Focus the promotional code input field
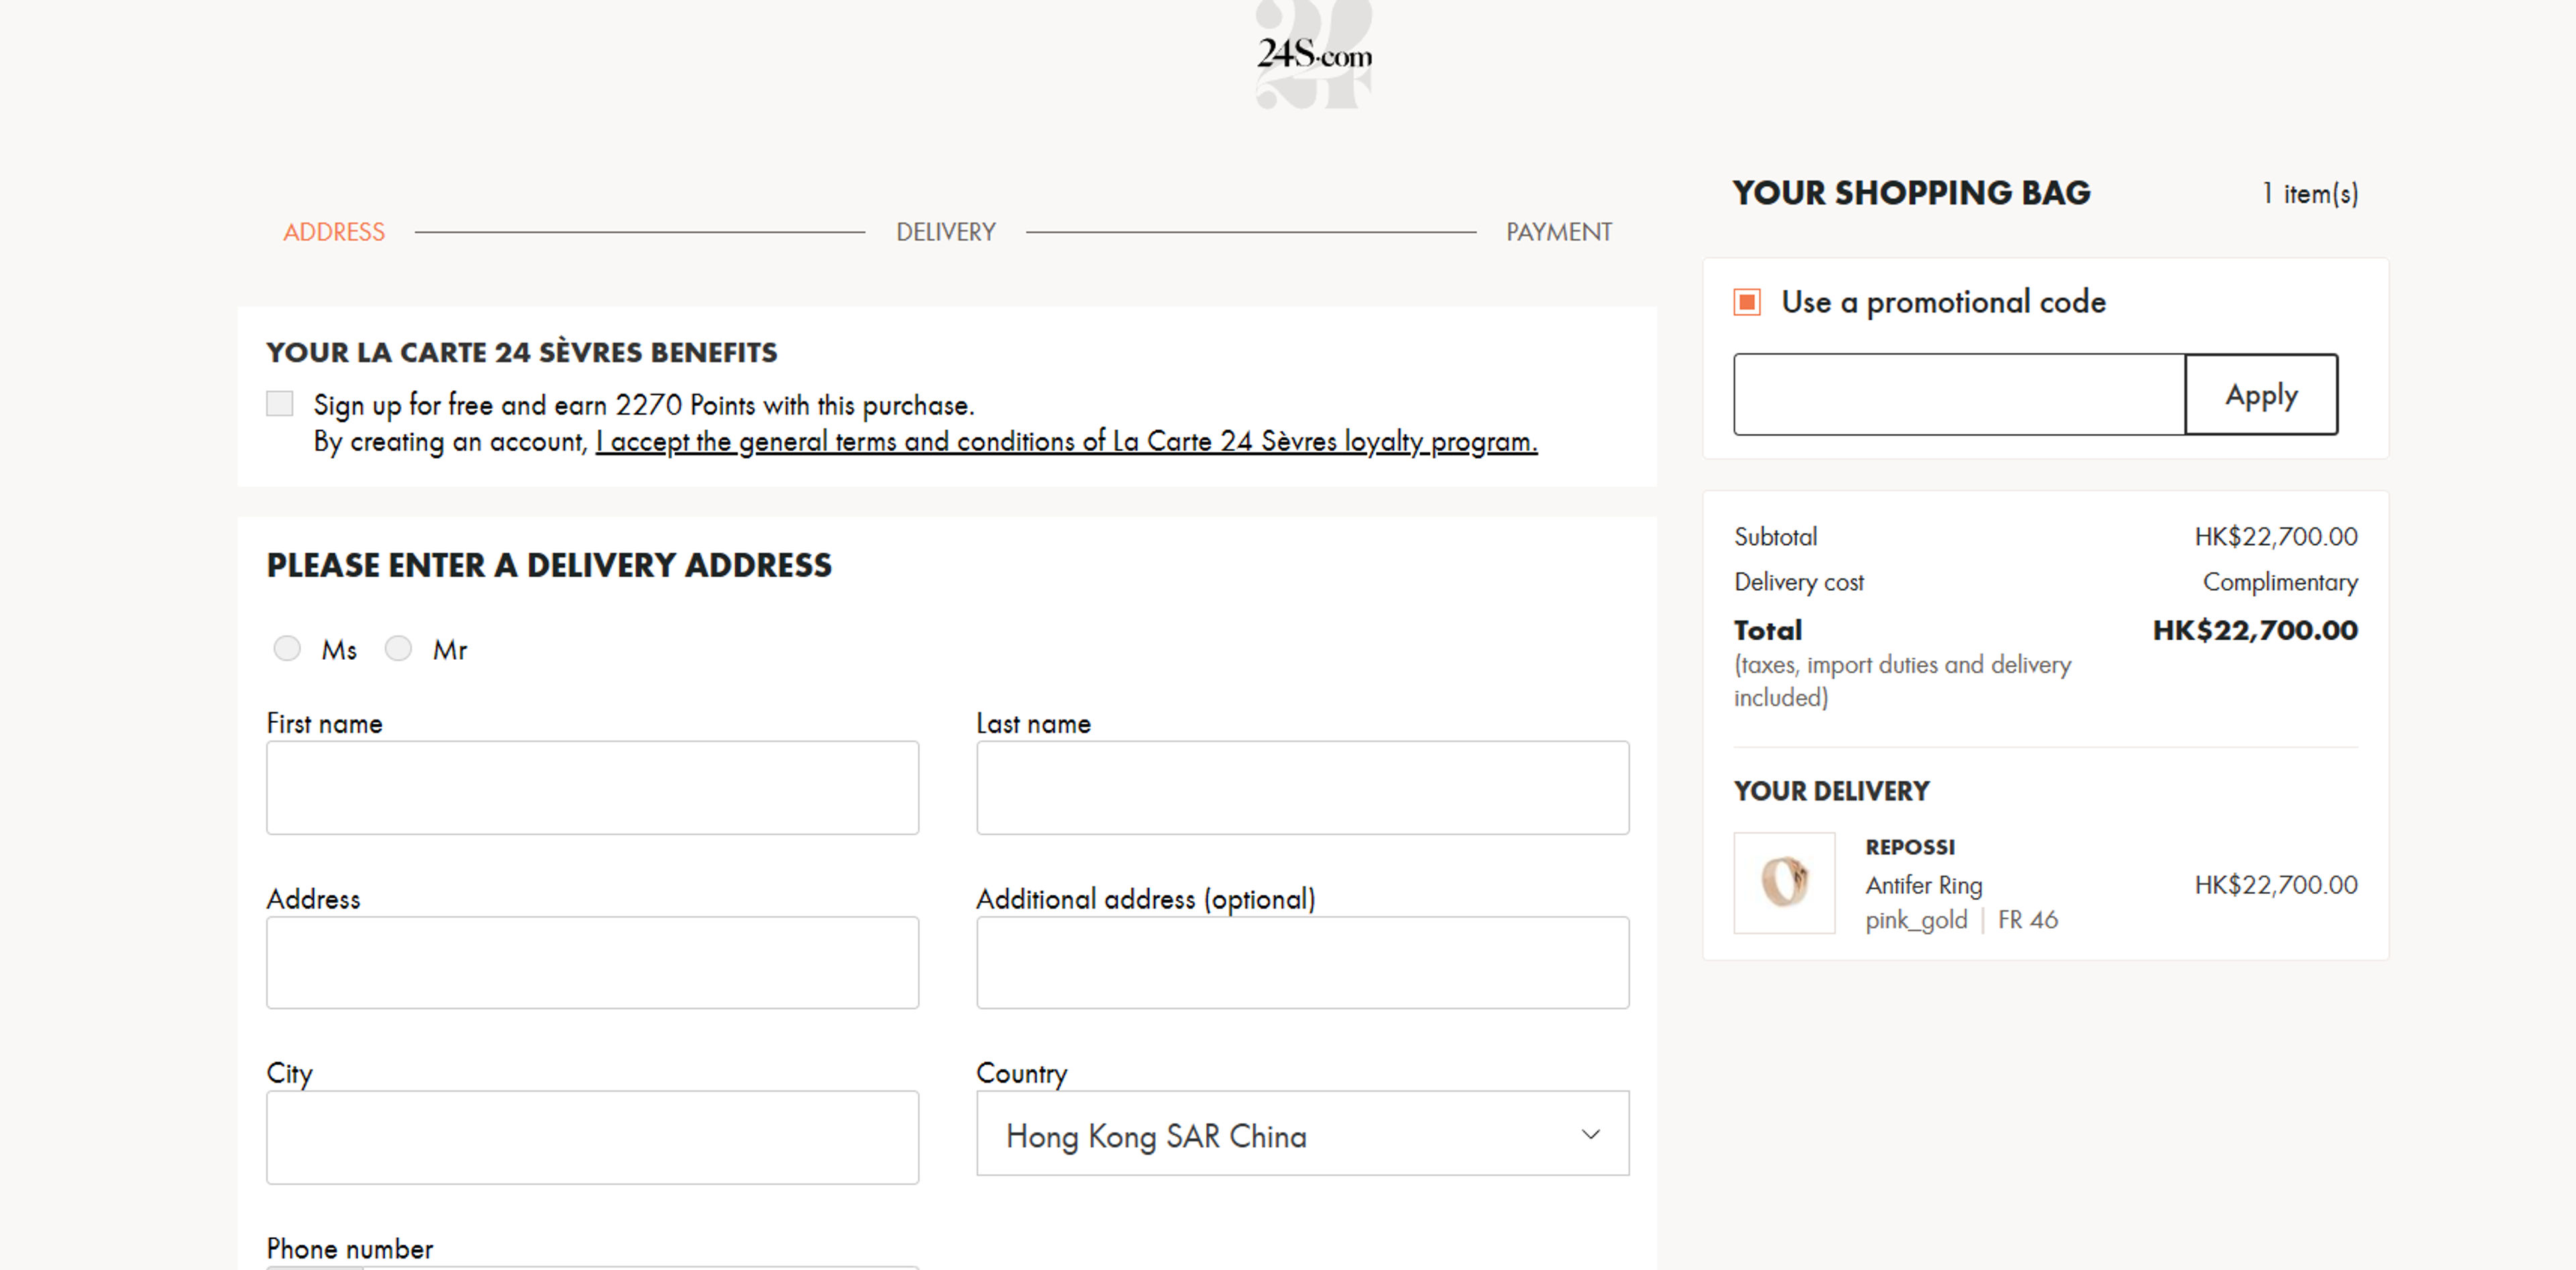Viewport: 2576px width, 1270px height. click(x=1959, y=395)
